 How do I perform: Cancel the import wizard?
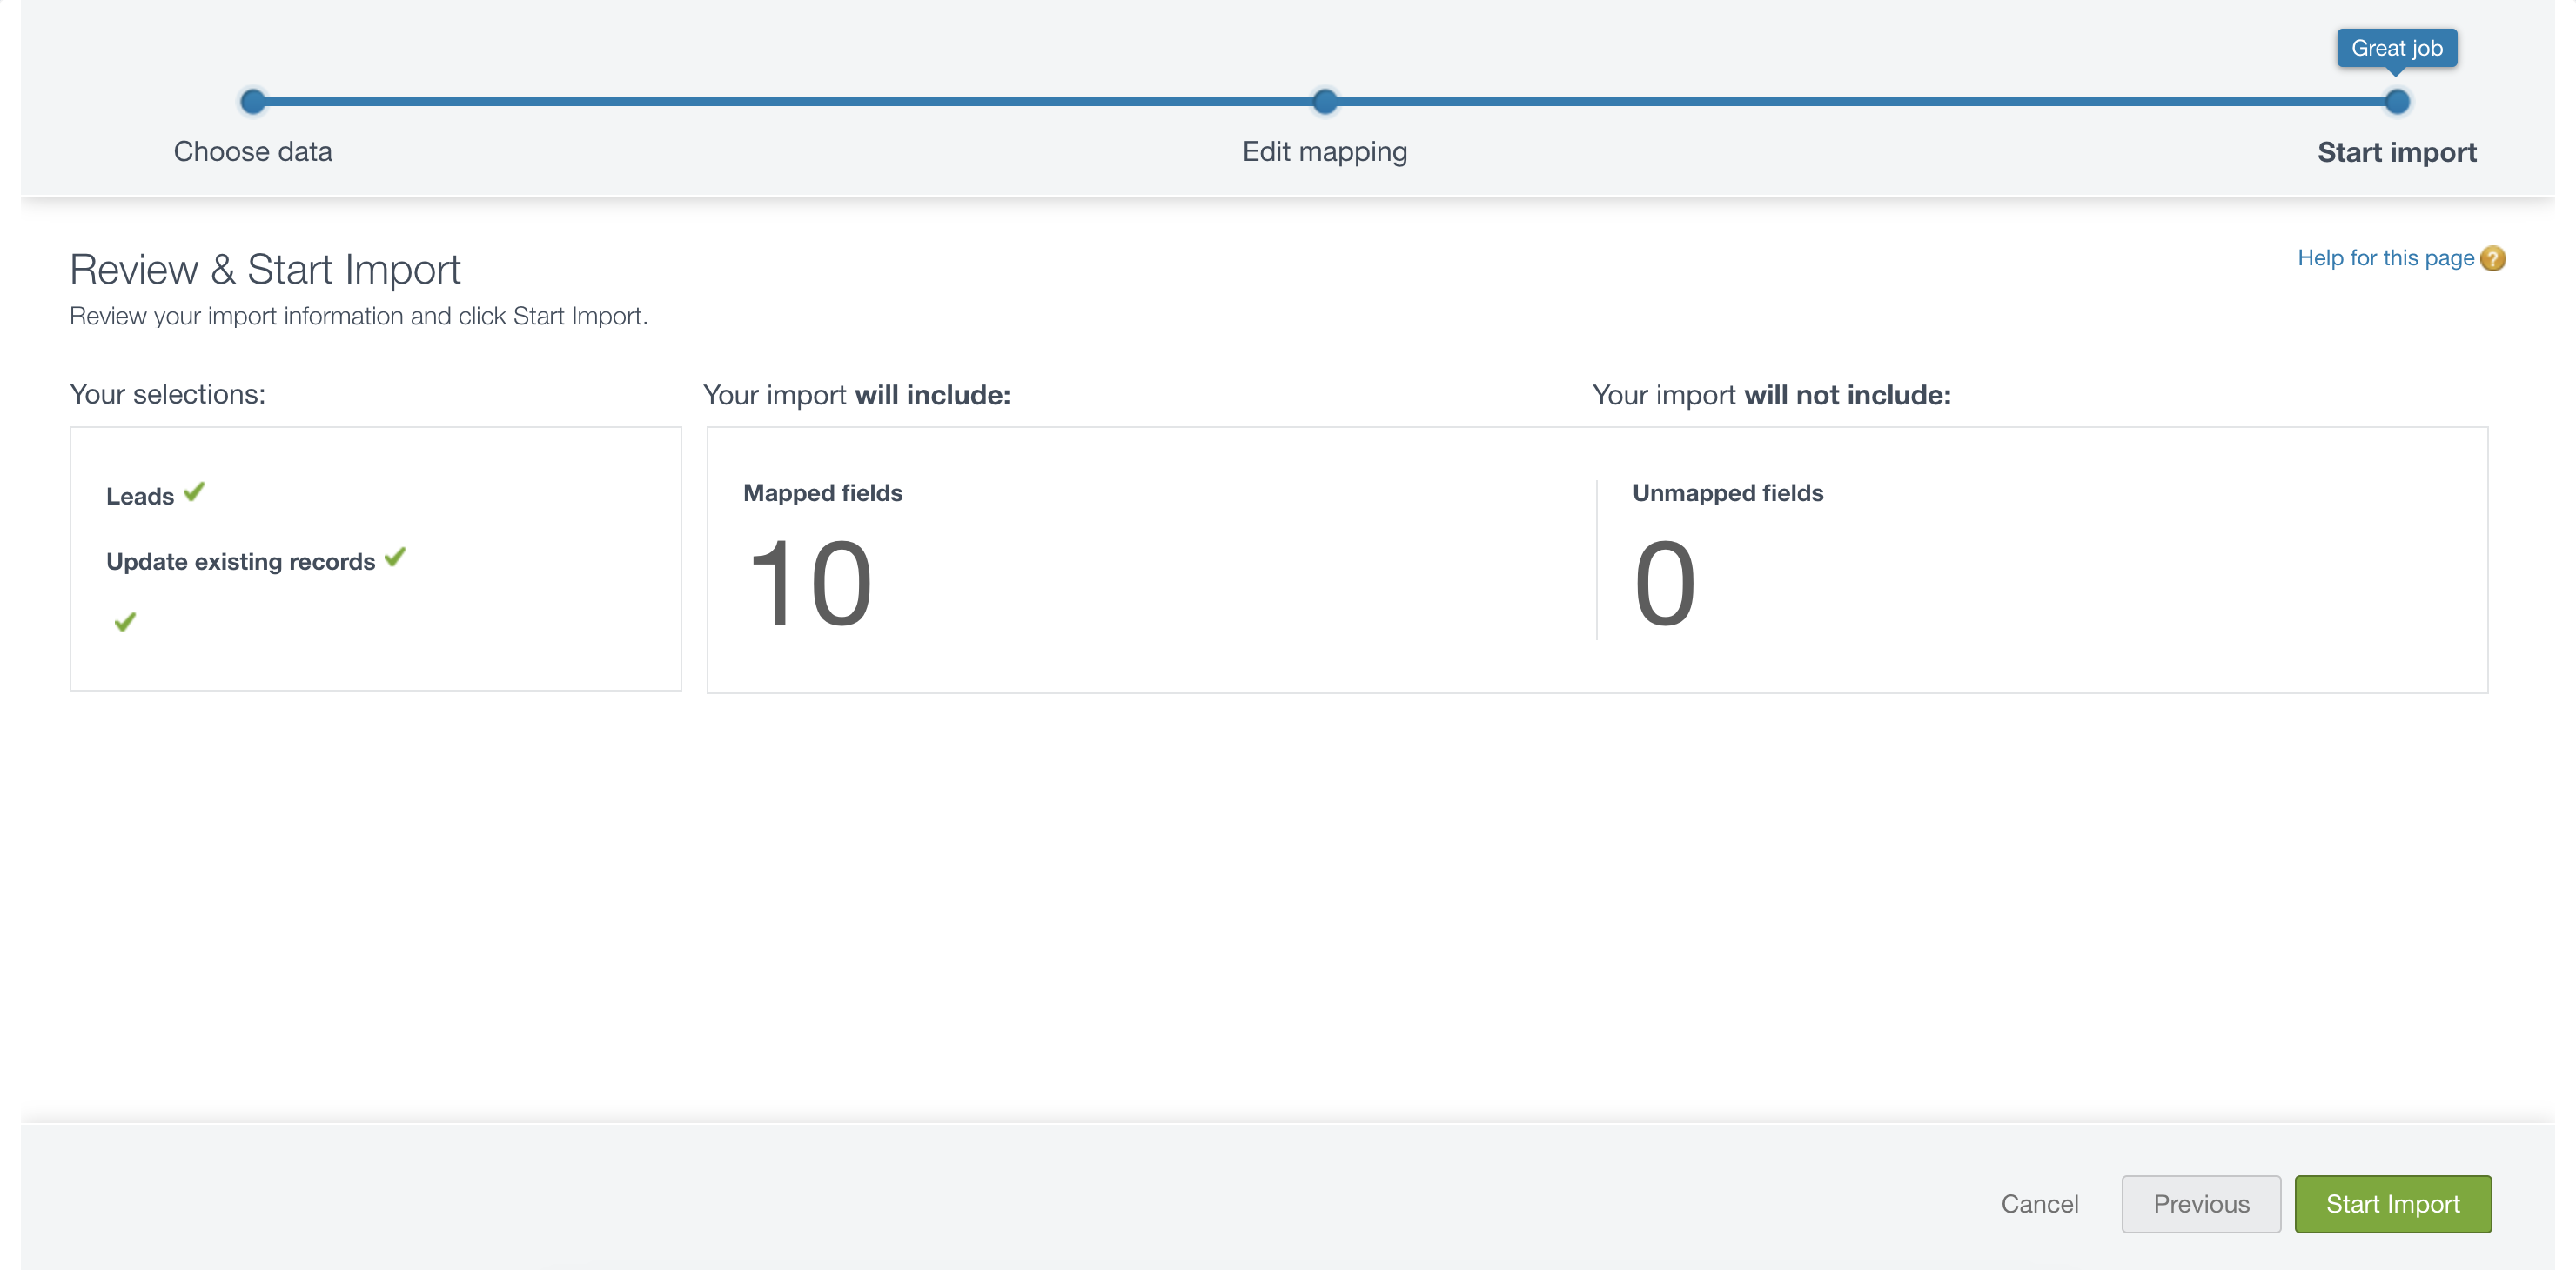tap(2039, 1204)
